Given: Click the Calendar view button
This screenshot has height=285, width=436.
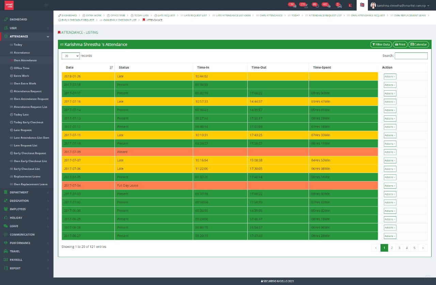Looking at the screenshot, I should (x=418, y=45).
